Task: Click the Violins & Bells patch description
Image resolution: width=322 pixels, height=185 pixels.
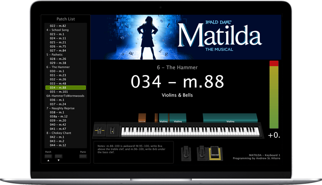Action: [177, 95]
